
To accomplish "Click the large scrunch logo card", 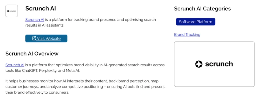I will point(214,64).
